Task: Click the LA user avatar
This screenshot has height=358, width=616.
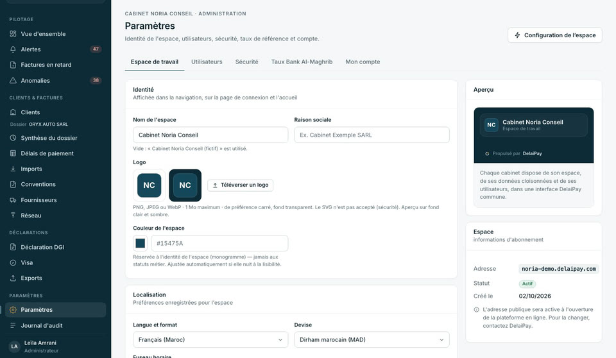Action: [15, 346]
